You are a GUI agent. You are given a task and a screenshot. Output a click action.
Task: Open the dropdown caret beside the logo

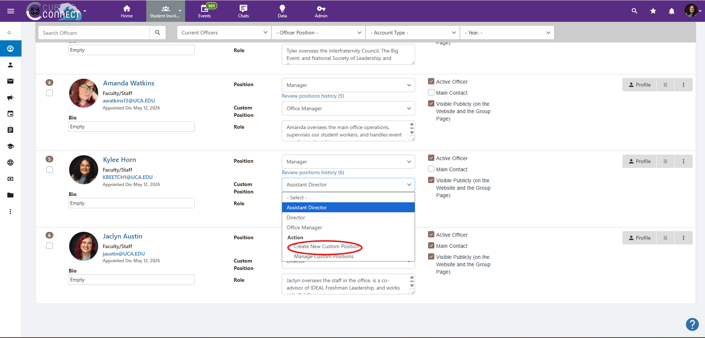85,11
